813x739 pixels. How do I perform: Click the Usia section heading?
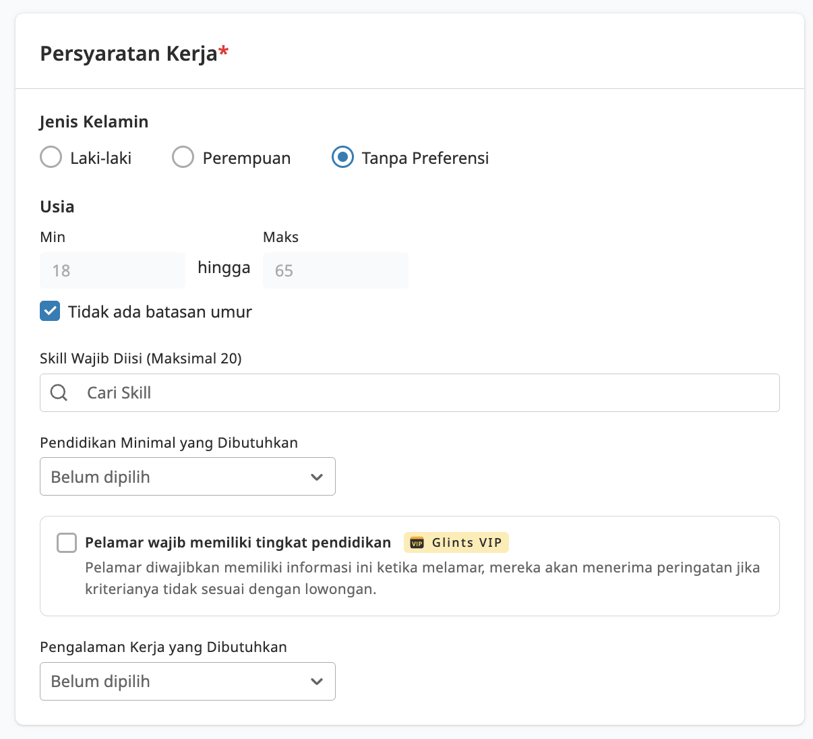click(57, 206)
